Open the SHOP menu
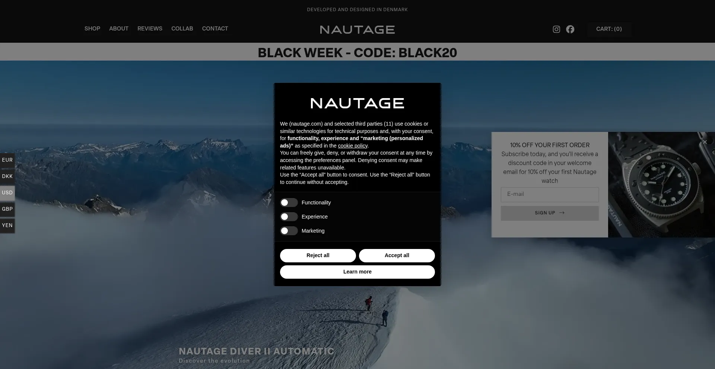The height and width of the screenshot is (369, 715). click(x=92, y=29)
